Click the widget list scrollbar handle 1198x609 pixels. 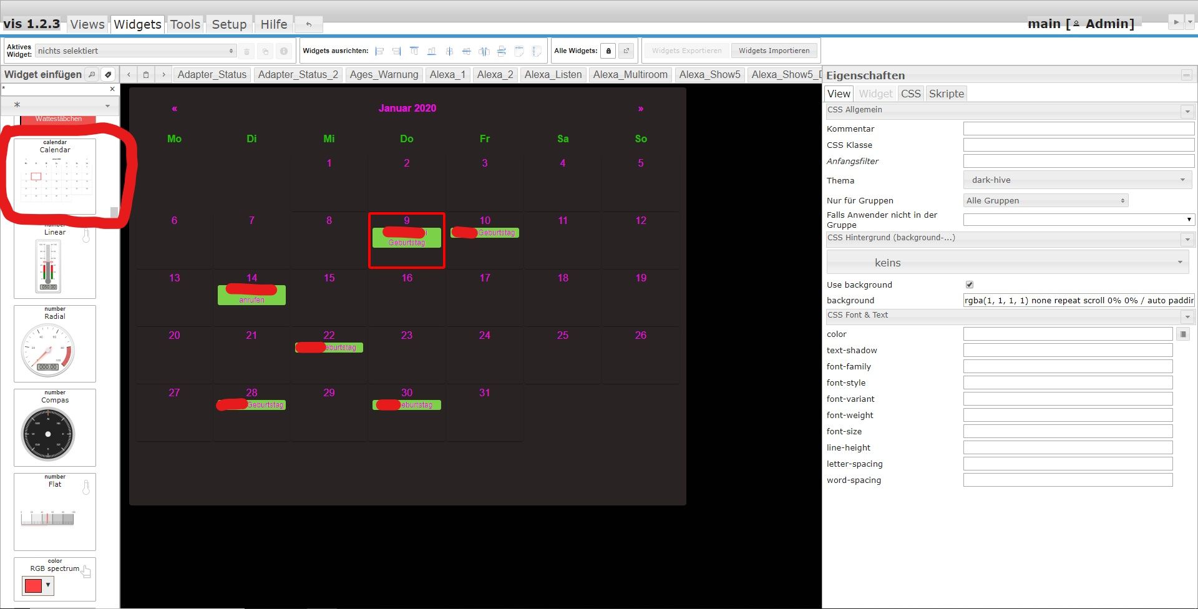(x=114, y=212)
